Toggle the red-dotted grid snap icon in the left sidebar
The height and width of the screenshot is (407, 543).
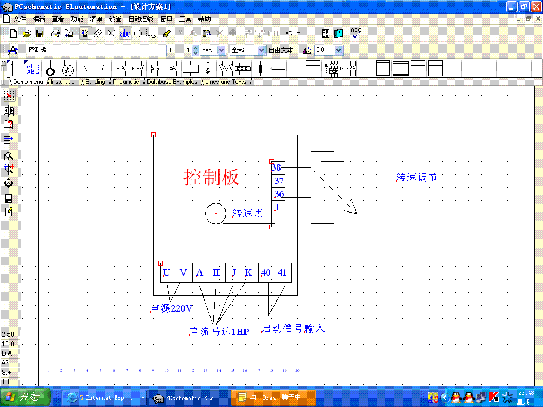9,95
